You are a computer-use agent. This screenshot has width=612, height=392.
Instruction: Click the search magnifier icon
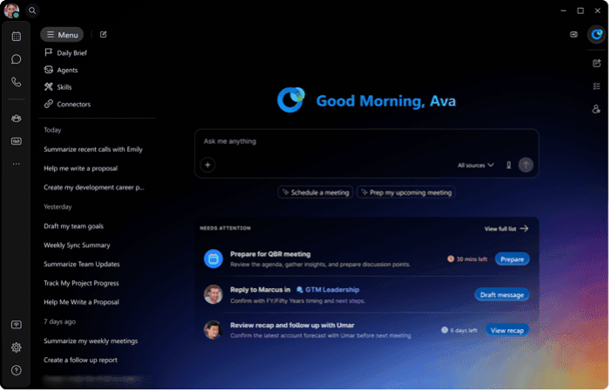32,10
